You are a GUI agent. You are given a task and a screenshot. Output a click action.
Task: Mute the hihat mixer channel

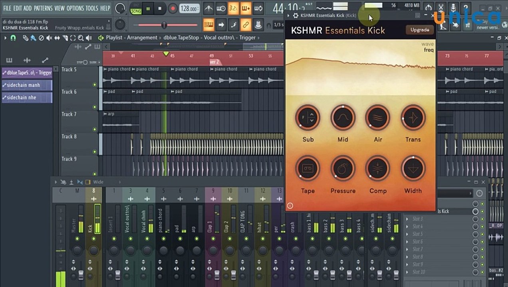pyautogui.click(x=262, y=238)
